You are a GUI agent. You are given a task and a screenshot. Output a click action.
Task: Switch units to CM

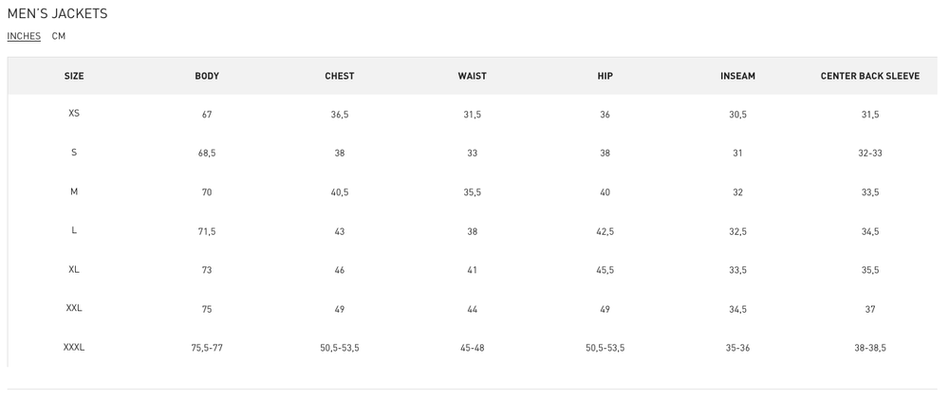(x=59, y=36)
